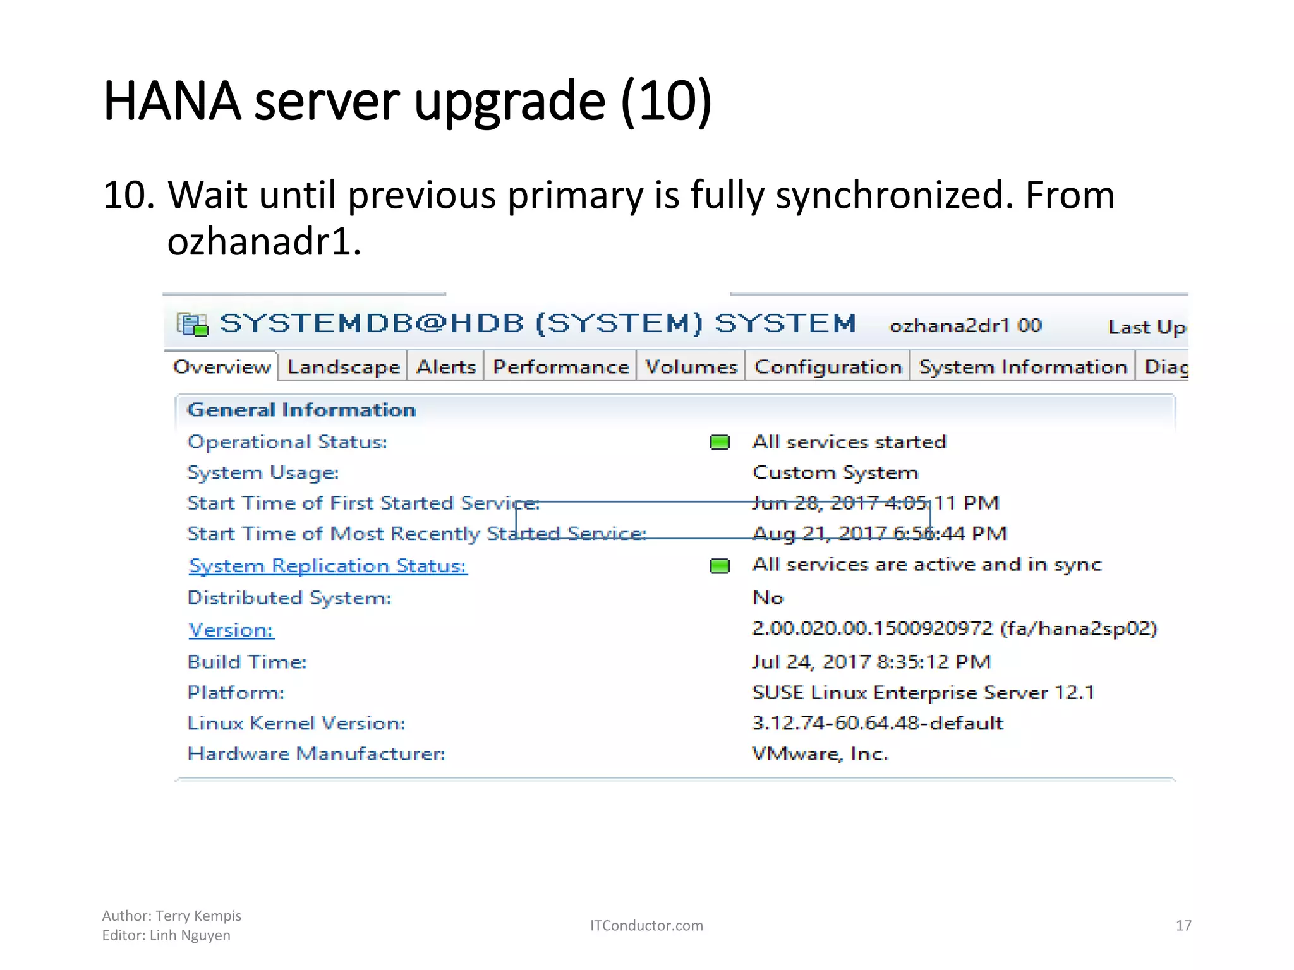Click the Distributed System value 'No'
The width and height of the screenshot is (1294, 970).
point(768,597)
